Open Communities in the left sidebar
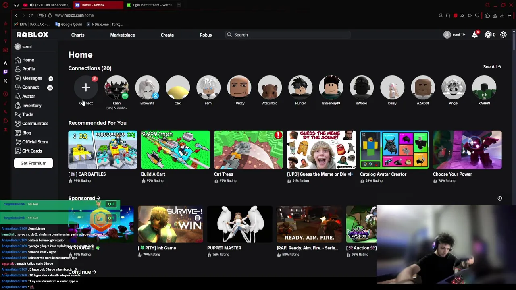The height and width of the screenshot is (290, 516). point(35,124)
